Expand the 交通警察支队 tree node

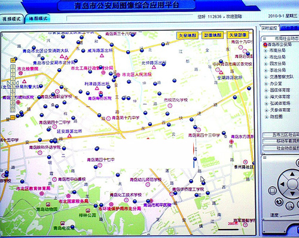click(x=266, y=77)
